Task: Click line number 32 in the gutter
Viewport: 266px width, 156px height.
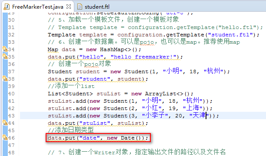Action: point(11,35)
